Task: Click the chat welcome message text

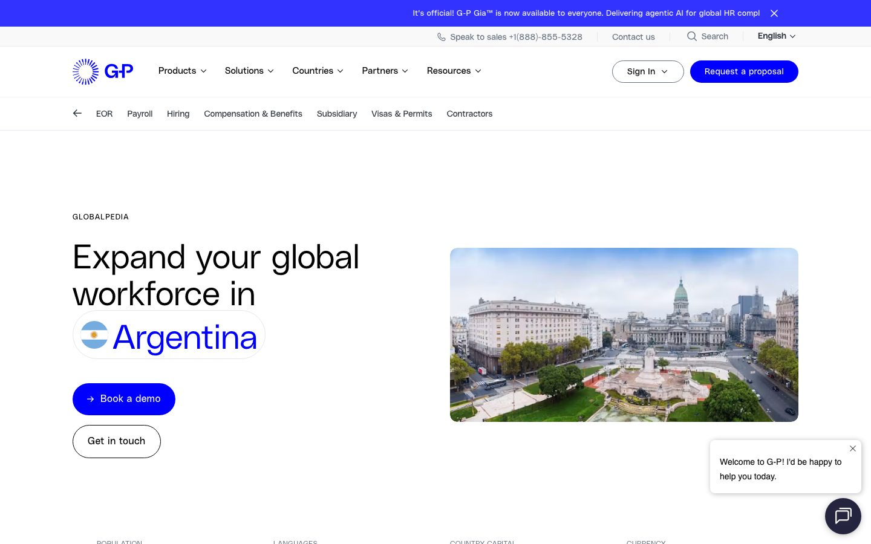Action: (x=780, y=469)
